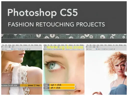Click Fit Screen button in middle screenshot
This screenshot has height=96, width=128.
(73, 49)
